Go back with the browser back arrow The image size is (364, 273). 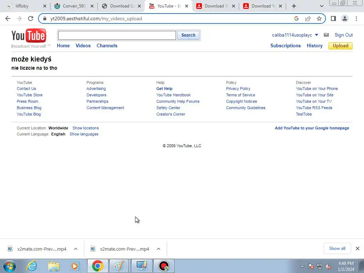(x=8, y=18)
